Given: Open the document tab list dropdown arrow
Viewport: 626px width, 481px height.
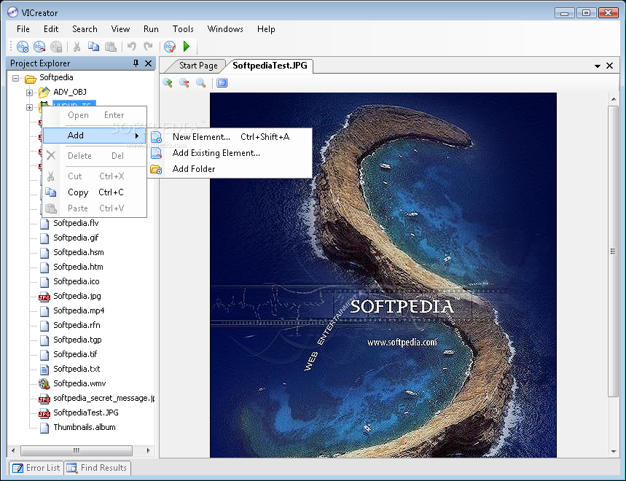Looking at the screenshot, I should pyautogui.click(x=598, y=66).
